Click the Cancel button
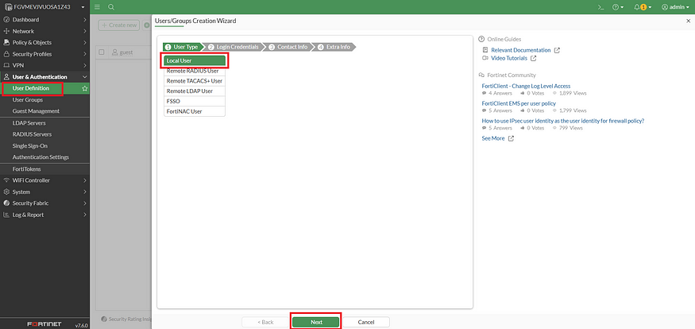The height and width of the screenshot is (329, 695). pyautogui.click(x=366, y=323)
